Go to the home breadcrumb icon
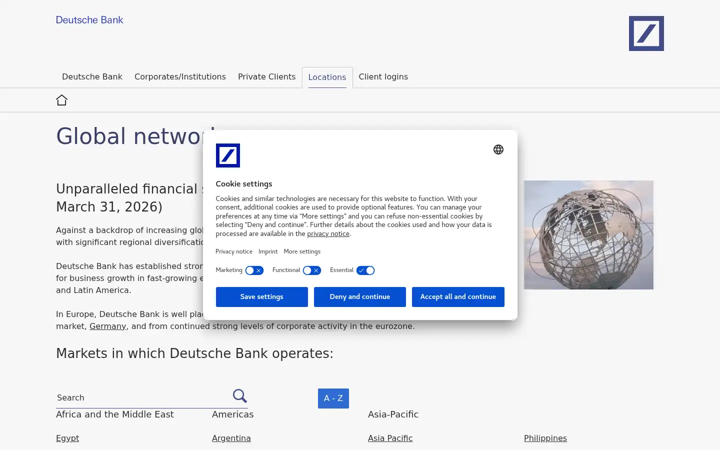 [x=61, y=100]
